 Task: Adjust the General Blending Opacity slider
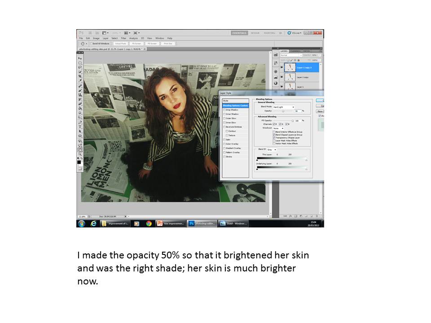pos(283,111)
